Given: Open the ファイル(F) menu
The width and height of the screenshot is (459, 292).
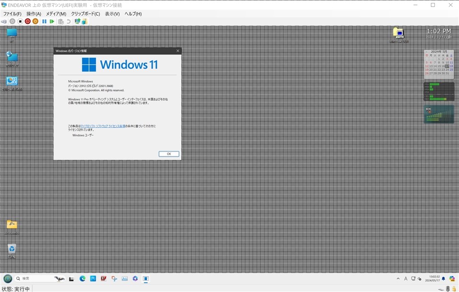Looking at the screenshot, I should tap(12, 14).
